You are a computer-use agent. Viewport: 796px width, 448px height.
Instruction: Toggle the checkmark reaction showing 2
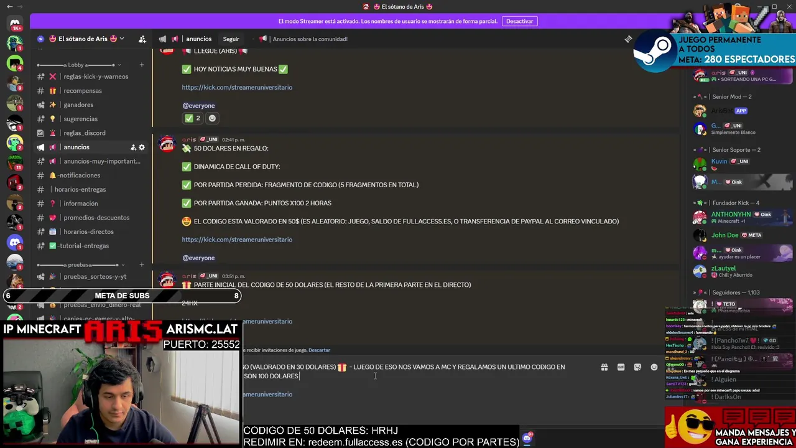(193, 118)
